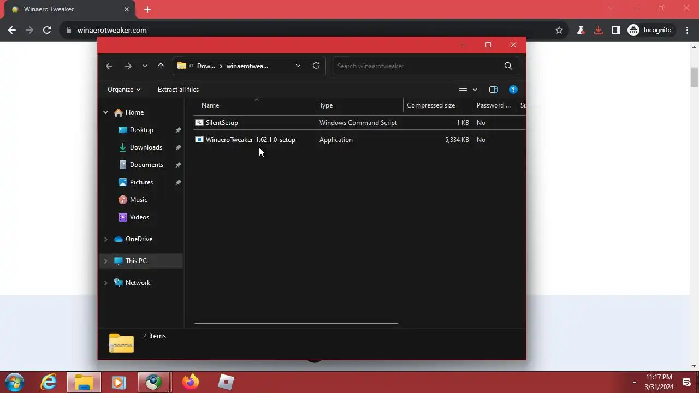Open Firefox from taskbar
The width and height of the screenshot is (699, 393).
191,382
